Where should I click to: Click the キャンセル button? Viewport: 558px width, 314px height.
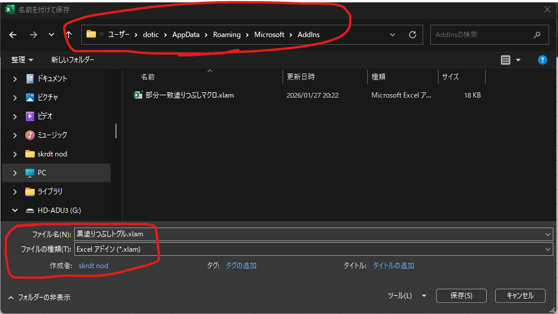[520, 296]
